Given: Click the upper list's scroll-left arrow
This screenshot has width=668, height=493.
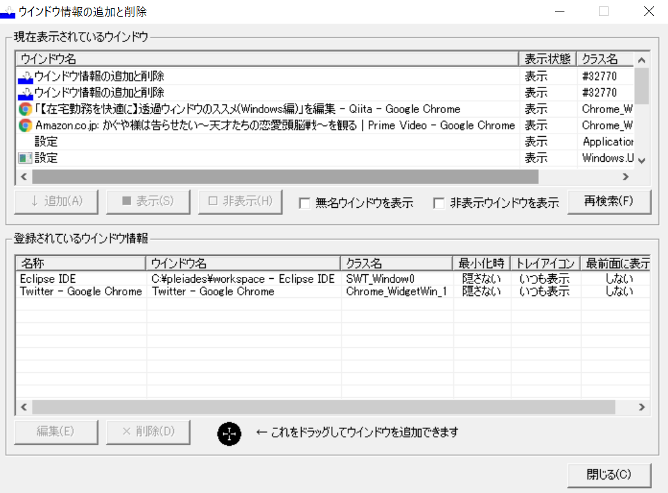Looking at the screenshot, I should tap(24, 176).
